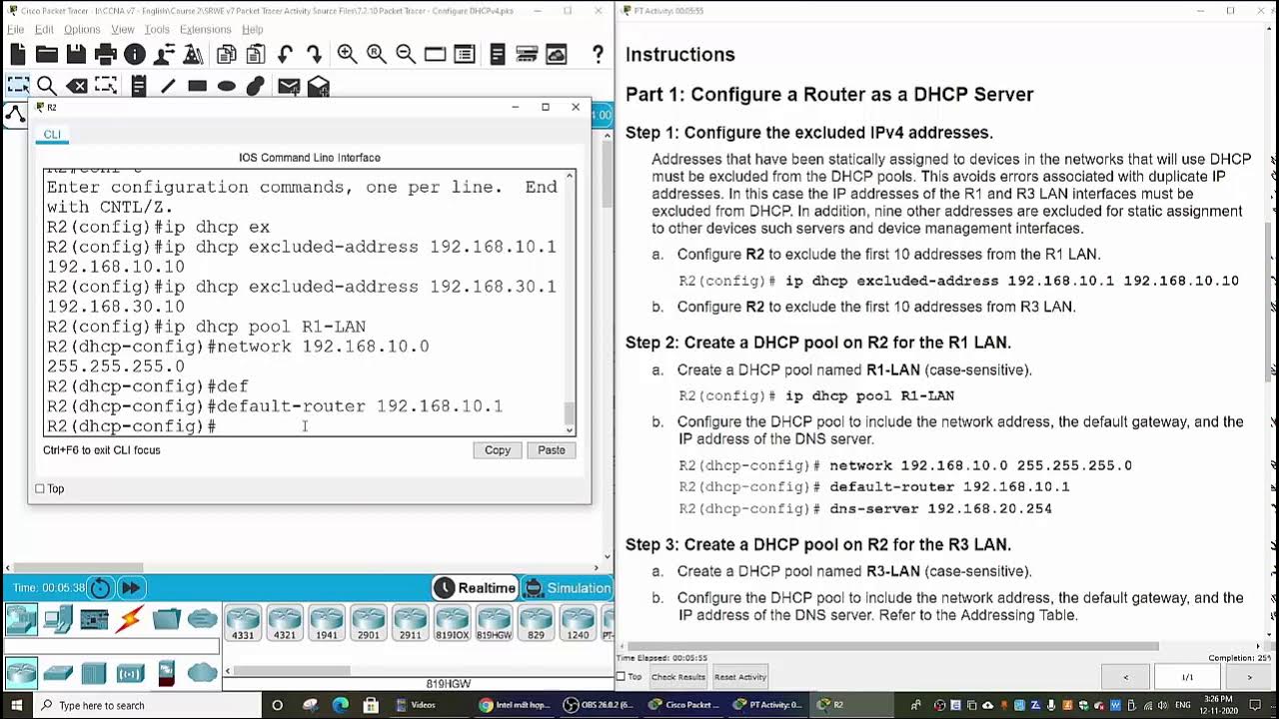
Task: Pick the 2911 router device
Action: pyautogui.click(x=410, y=622)
